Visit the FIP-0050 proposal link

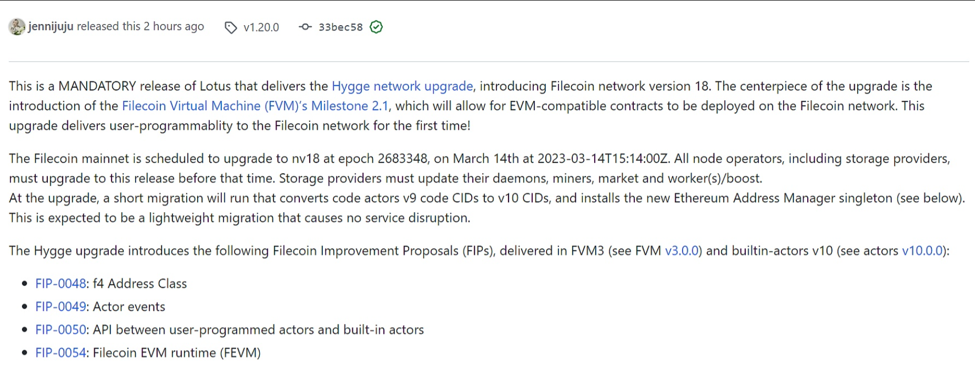pyautogui.click(x=60, y=330)
